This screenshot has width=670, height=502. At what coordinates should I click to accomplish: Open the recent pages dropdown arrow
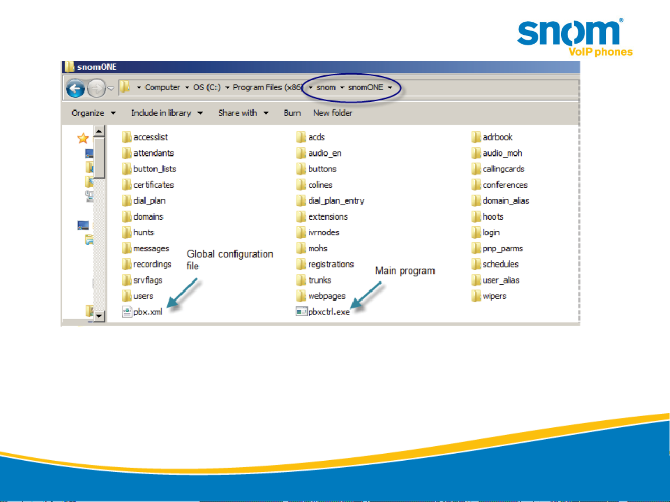[111, 88]
